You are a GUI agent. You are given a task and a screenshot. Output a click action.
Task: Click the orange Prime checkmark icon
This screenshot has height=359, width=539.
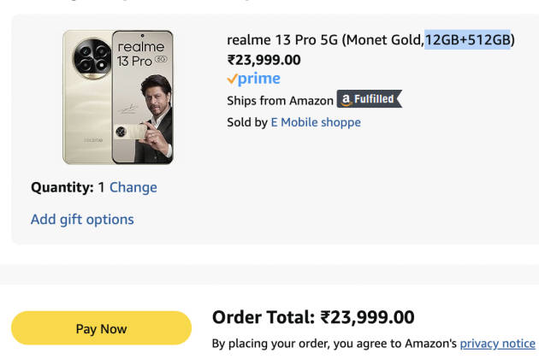pyautogui.click(x=232, y=79)
